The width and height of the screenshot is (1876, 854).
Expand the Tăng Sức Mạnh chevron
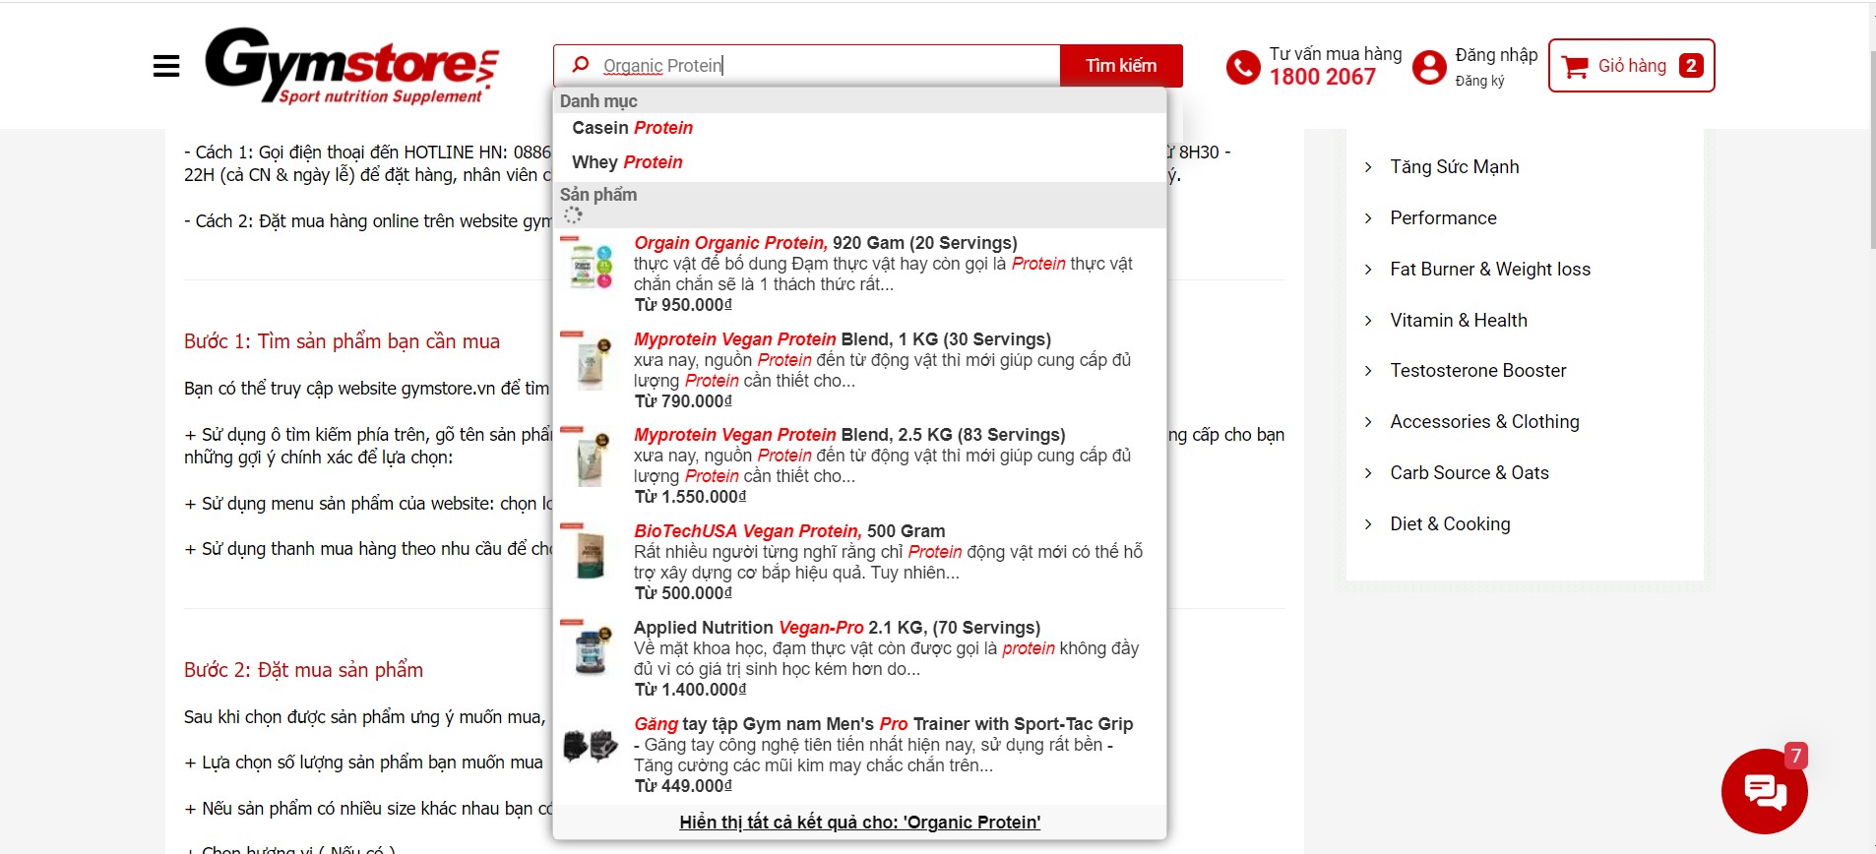1368,167
